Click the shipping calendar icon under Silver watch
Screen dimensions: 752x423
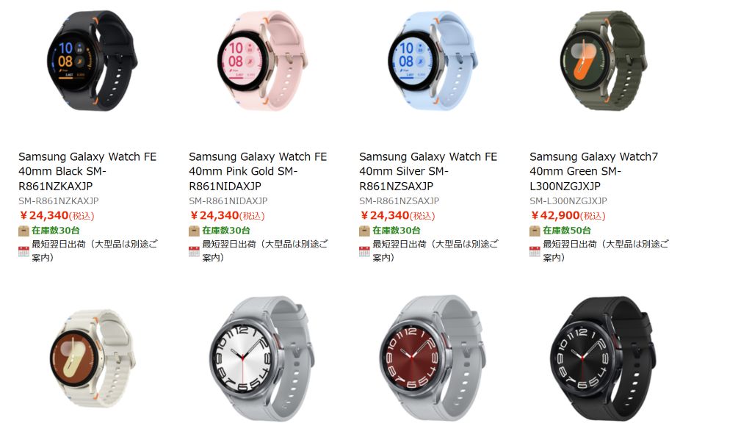point(364,251)
